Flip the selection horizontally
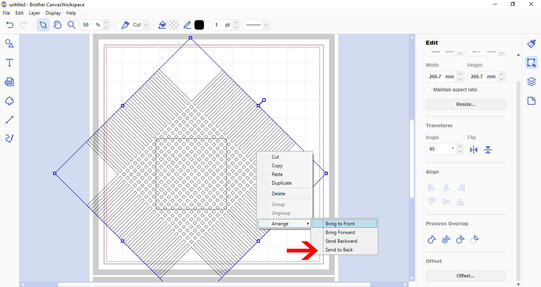Image resolution: width=541 pixels, height=287 pixels. (474, 150)
